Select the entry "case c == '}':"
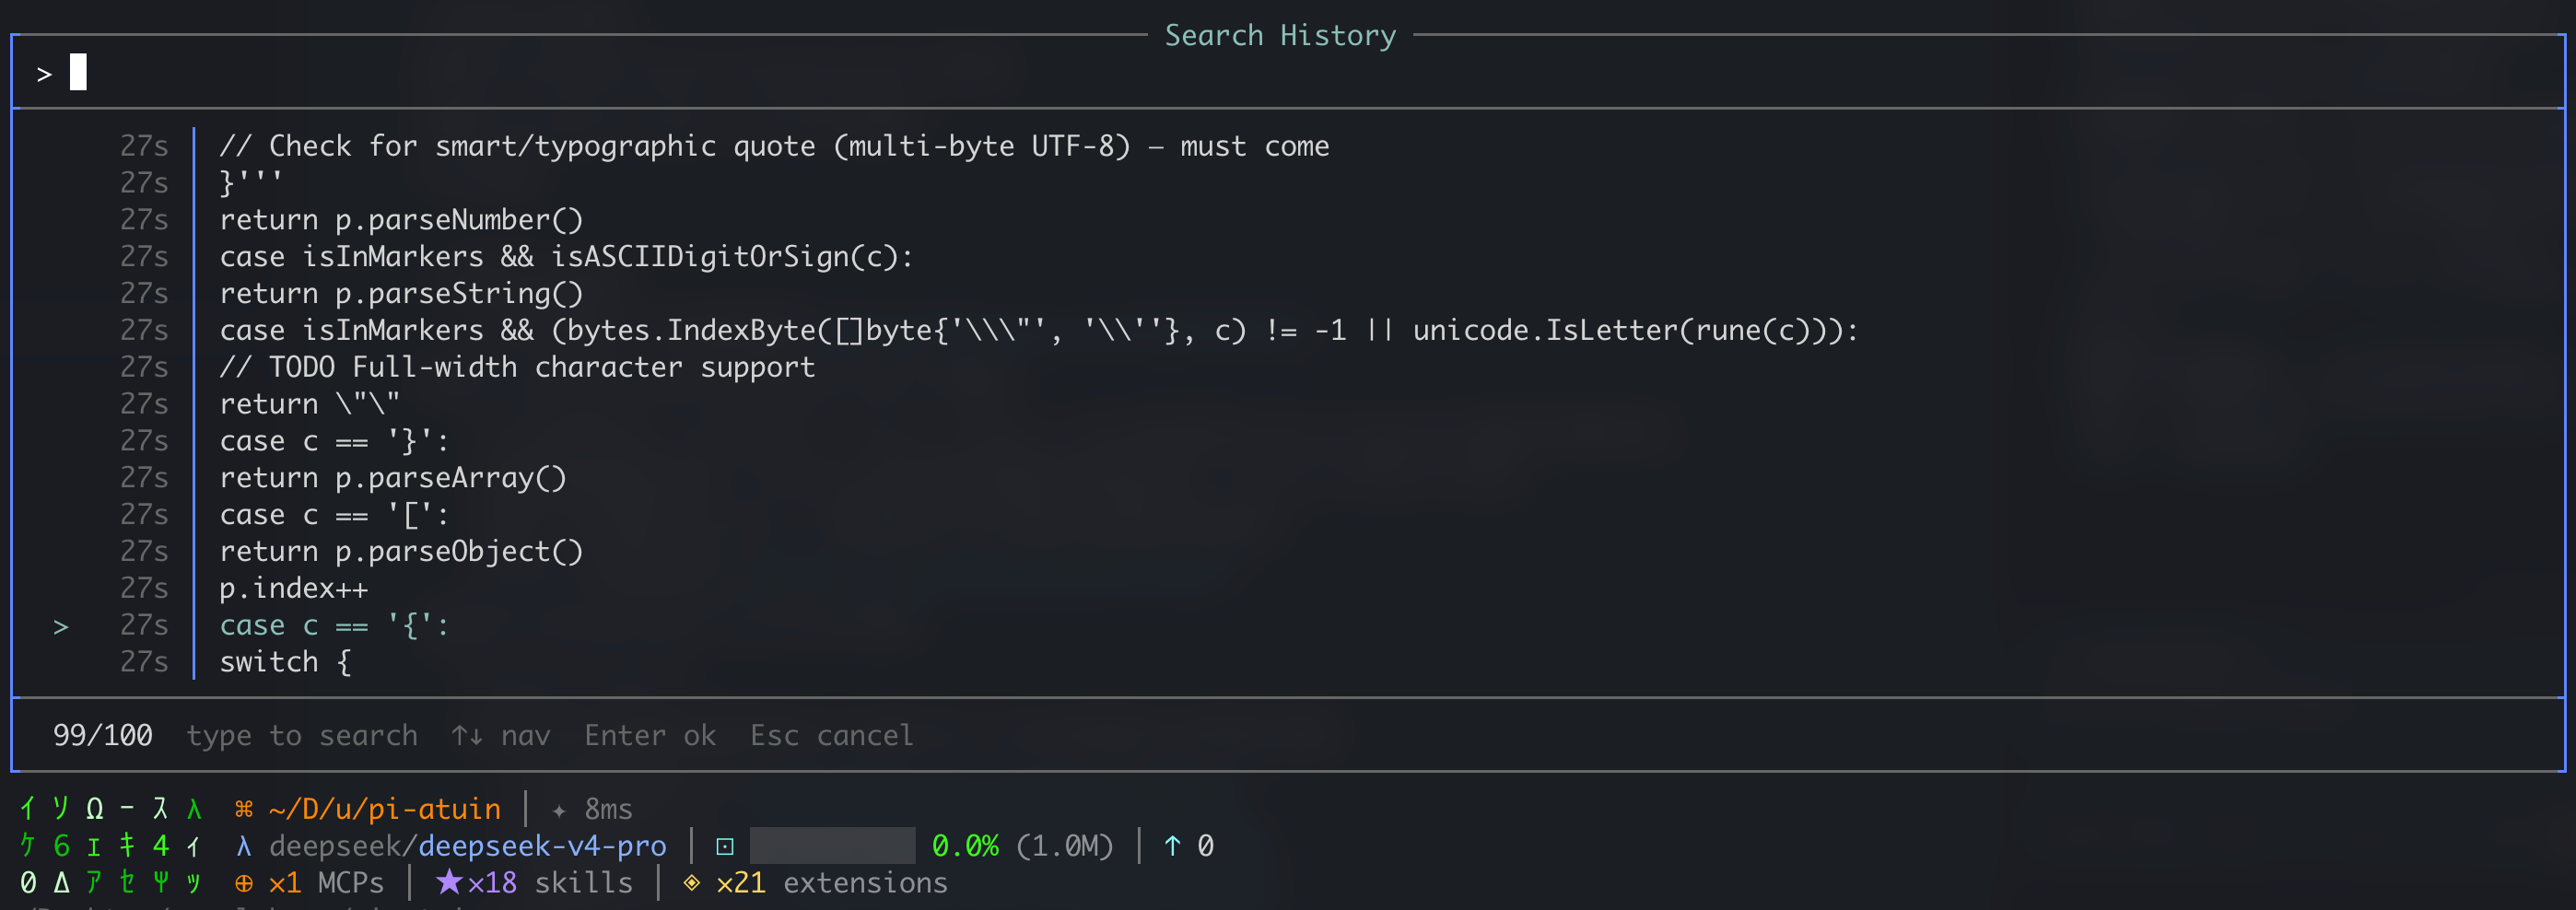The image size is (2576, 910). [x=334, y=441]
